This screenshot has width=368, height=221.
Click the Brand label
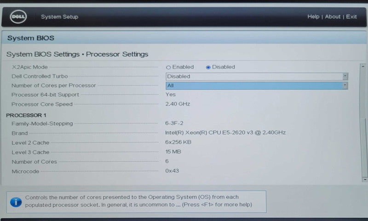pyautogui.click(x=20, y=133)
